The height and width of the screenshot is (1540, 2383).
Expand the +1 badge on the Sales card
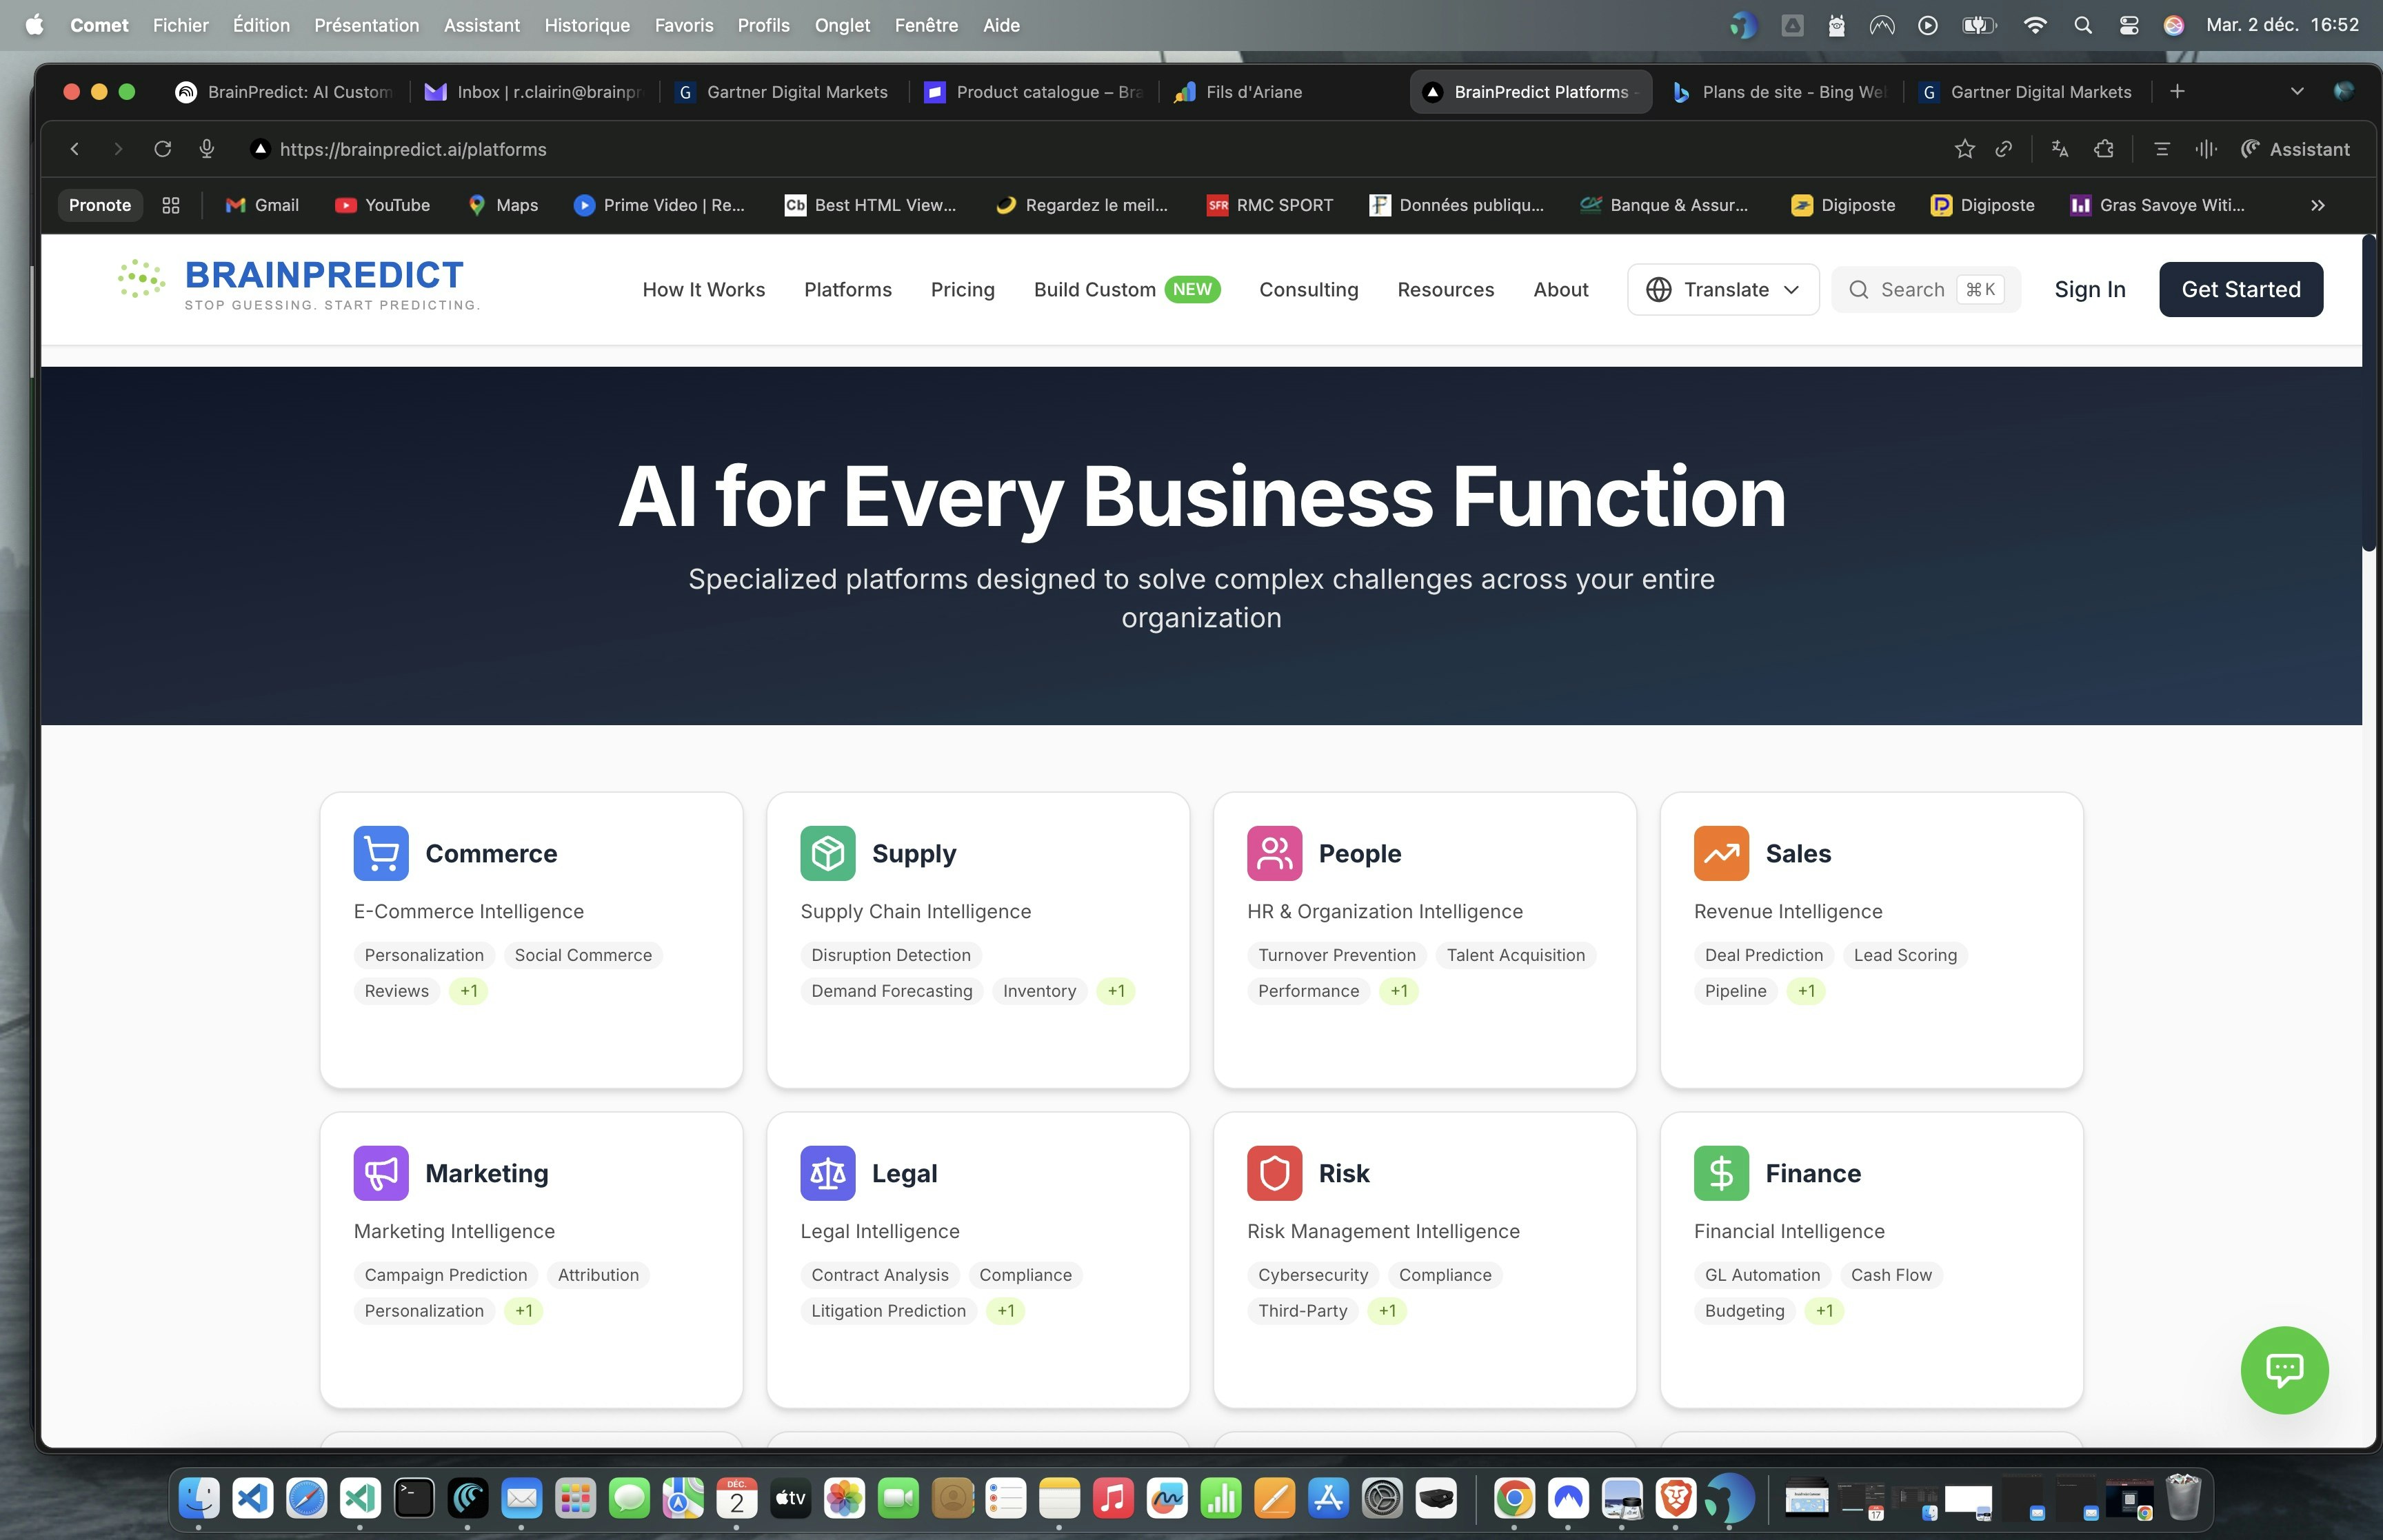[x=1806, y=991]
